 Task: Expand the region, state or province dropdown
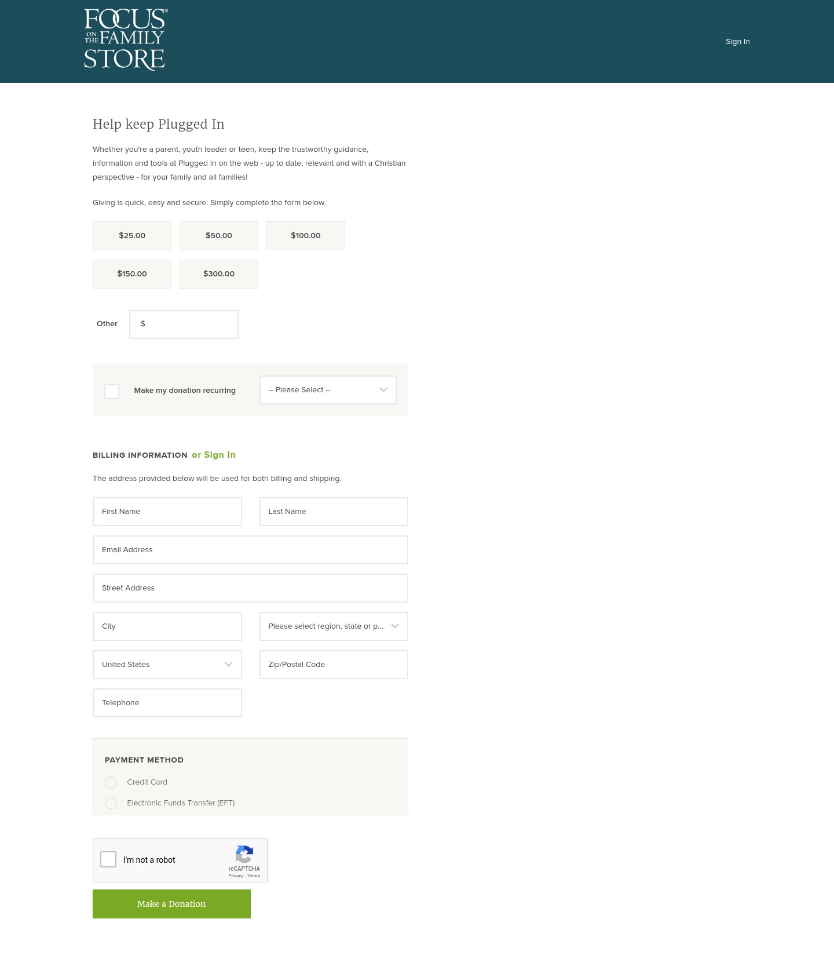point(334,626)
